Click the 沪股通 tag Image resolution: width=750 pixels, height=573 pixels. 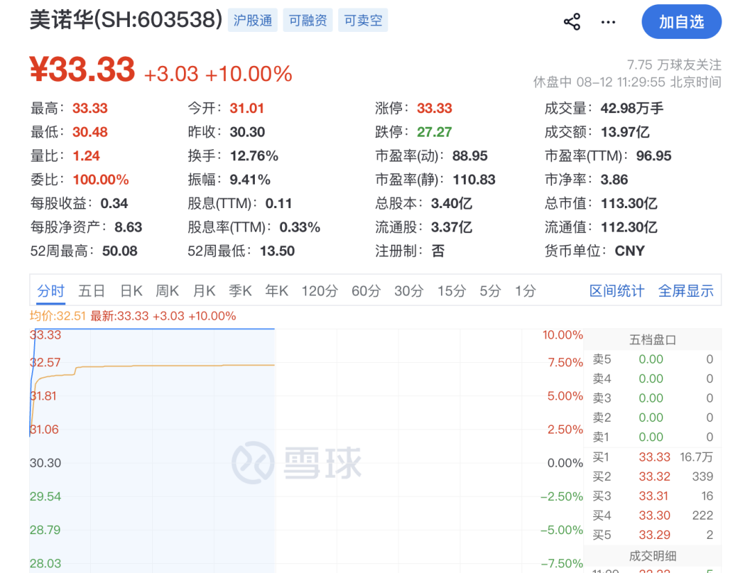(253, 20)
